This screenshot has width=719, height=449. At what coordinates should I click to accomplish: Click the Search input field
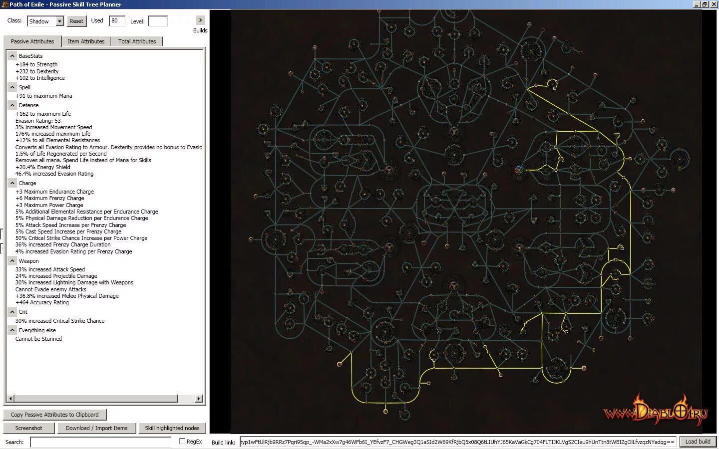(x=100, y=442)
